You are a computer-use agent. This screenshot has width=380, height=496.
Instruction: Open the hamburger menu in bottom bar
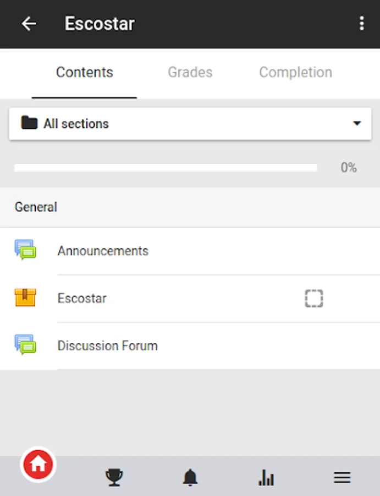342,477
